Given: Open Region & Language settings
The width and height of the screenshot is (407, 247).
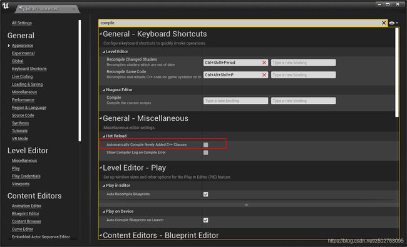Looking at the screenshot, I should [29, 108].
